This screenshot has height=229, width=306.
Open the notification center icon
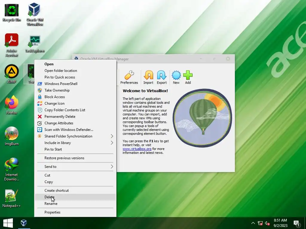click(x=297, y=223)
